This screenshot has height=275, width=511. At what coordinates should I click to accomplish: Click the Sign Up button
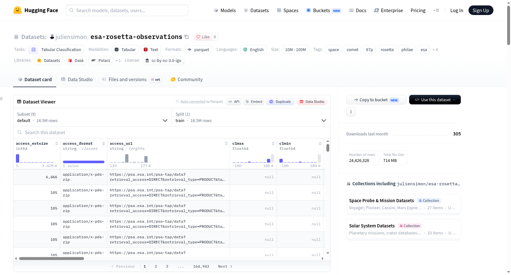[x=481, y=10]
